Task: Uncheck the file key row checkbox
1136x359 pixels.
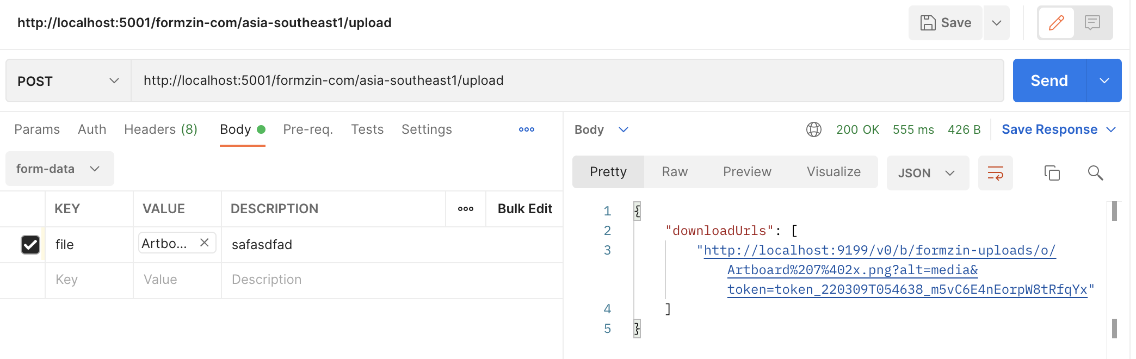Action: coord(30,245)
